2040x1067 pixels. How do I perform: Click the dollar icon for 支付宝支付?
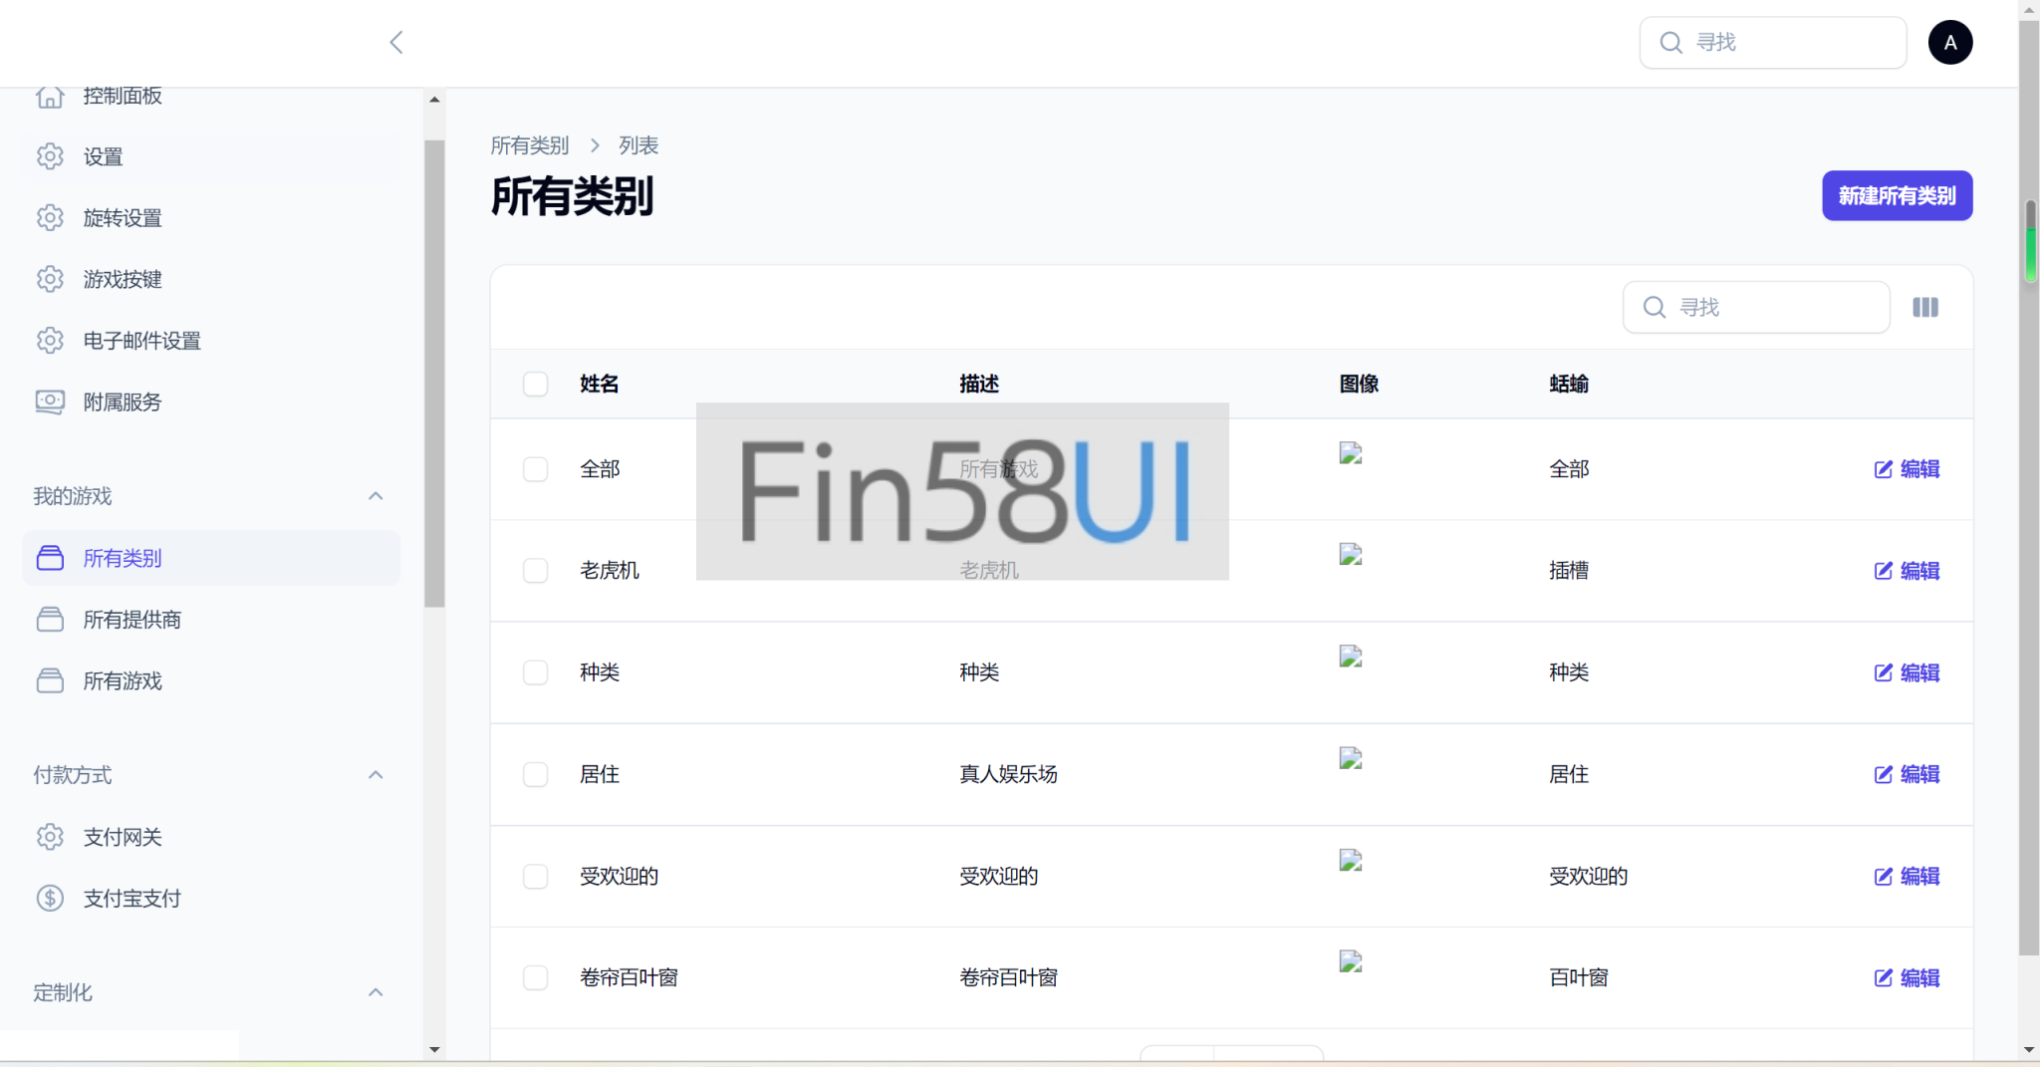pyautogui.click(x=50, y=898)
